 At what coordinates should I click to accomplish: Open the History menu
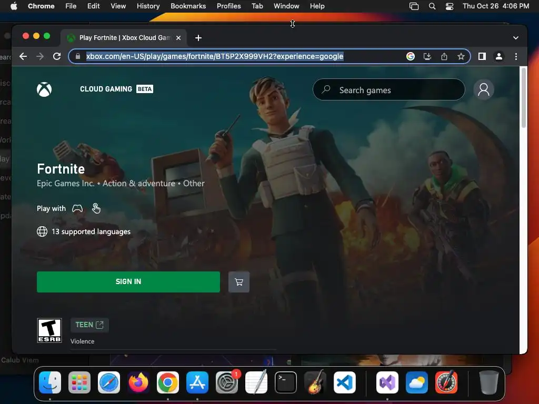[x=148, y=6]
